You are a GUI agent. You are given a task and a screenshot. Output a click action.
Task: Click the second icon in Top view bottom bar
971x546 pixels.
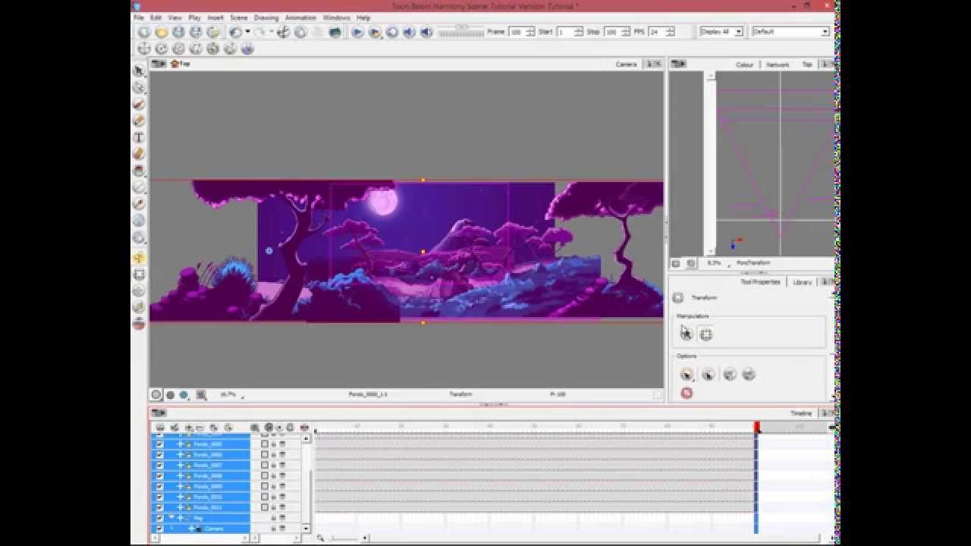[x=691, y=263]
